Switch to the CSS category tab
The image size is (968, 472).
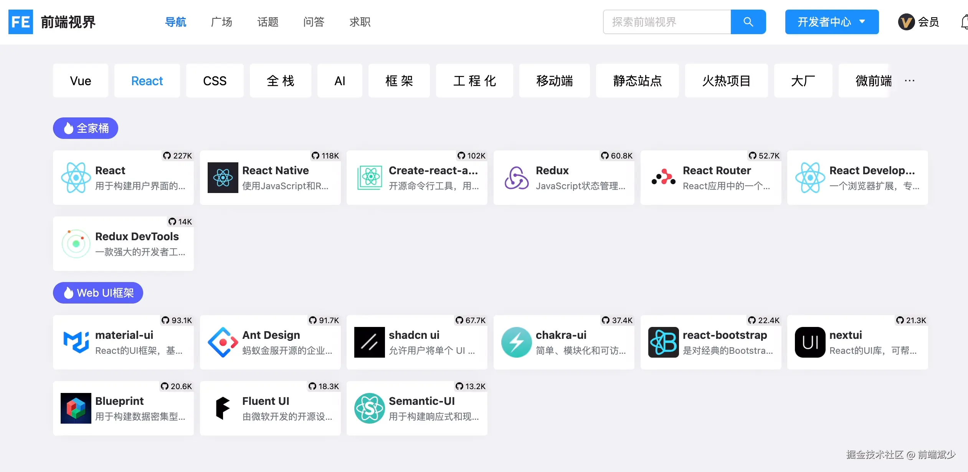click(215, 81)
